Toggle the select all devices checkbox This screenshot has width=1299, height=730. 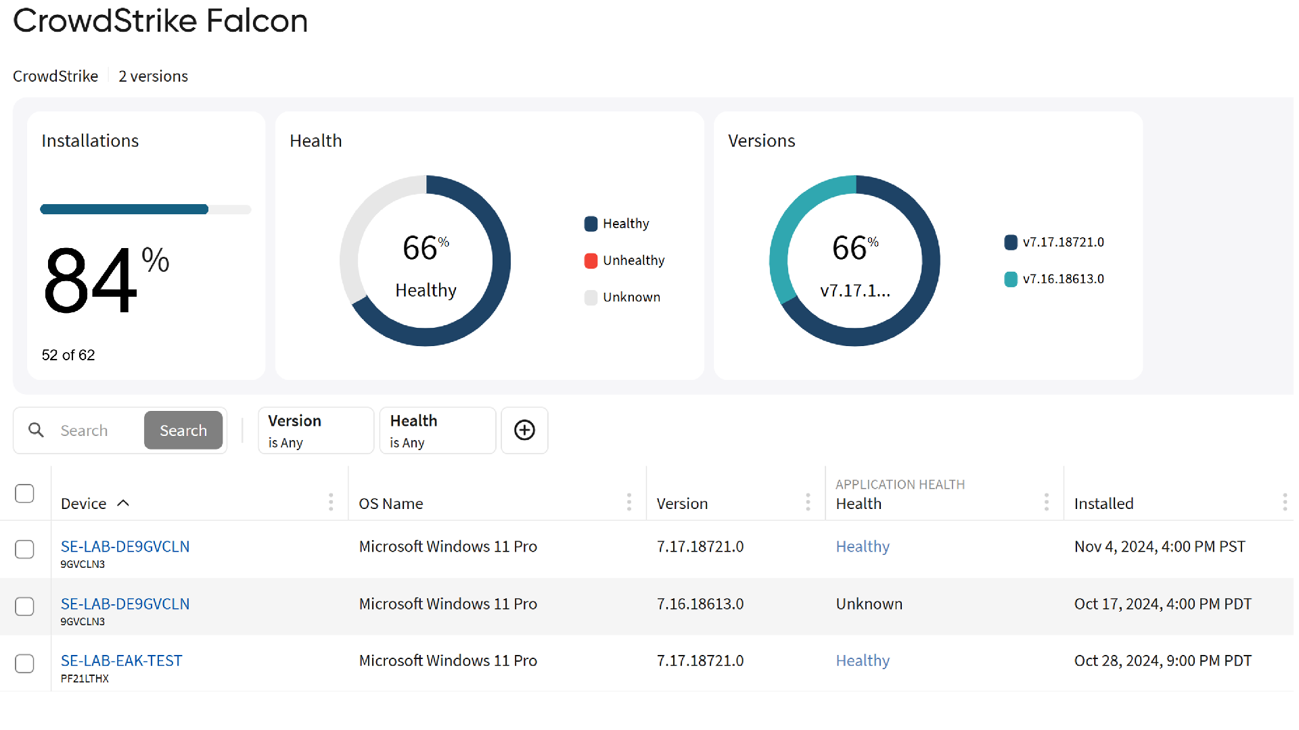(x=25, y=493)
